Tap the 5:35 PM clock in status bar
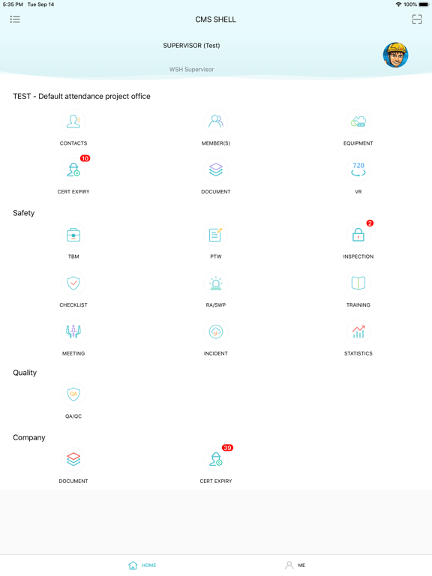 (13, 4)
